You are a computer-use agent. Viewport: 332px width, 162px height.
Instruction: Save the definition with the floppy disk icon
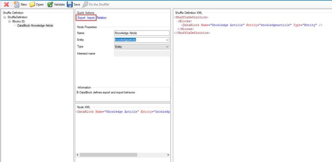click(x=74, y=5)
